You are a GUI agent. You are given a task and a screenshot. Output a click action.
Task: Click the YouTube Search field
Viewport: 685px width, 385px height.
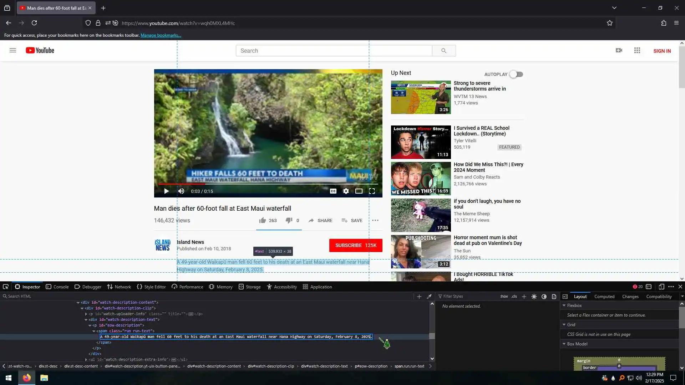[334, 51]
